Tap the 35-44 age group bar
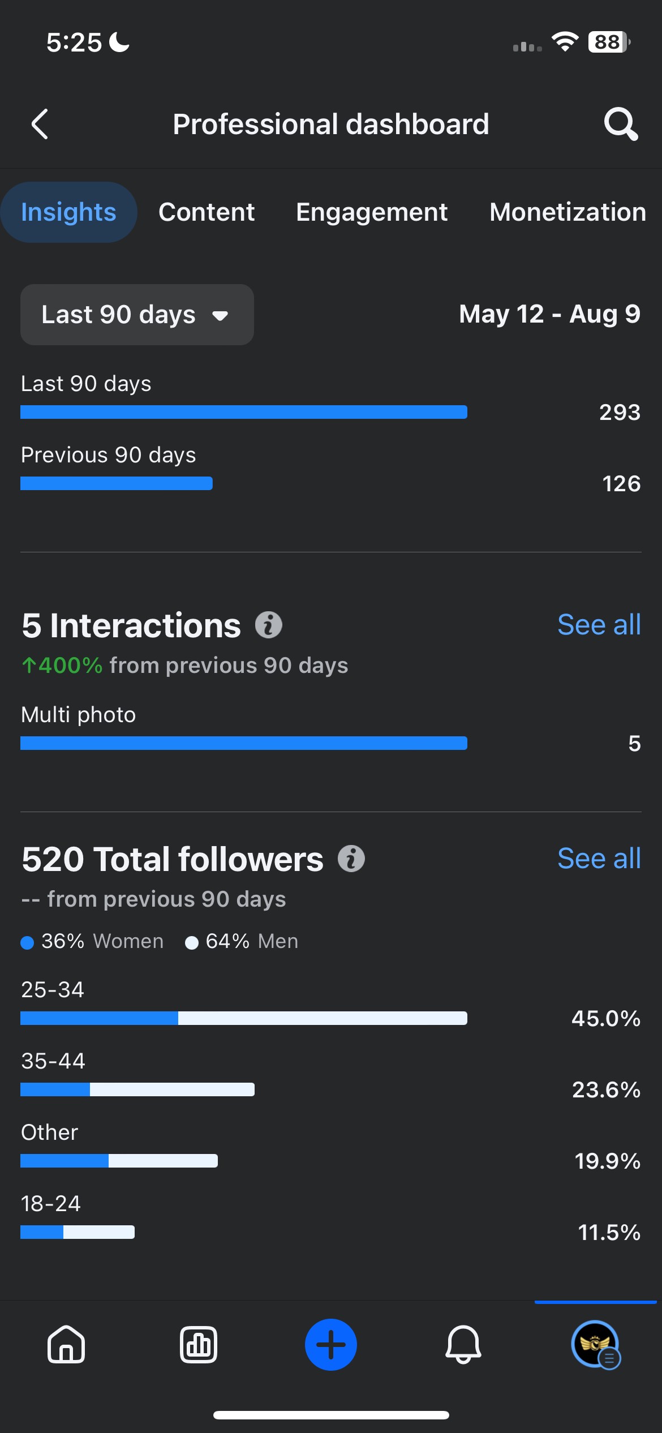Viewport: 662px width, 1433px height. pos(137,1089)
